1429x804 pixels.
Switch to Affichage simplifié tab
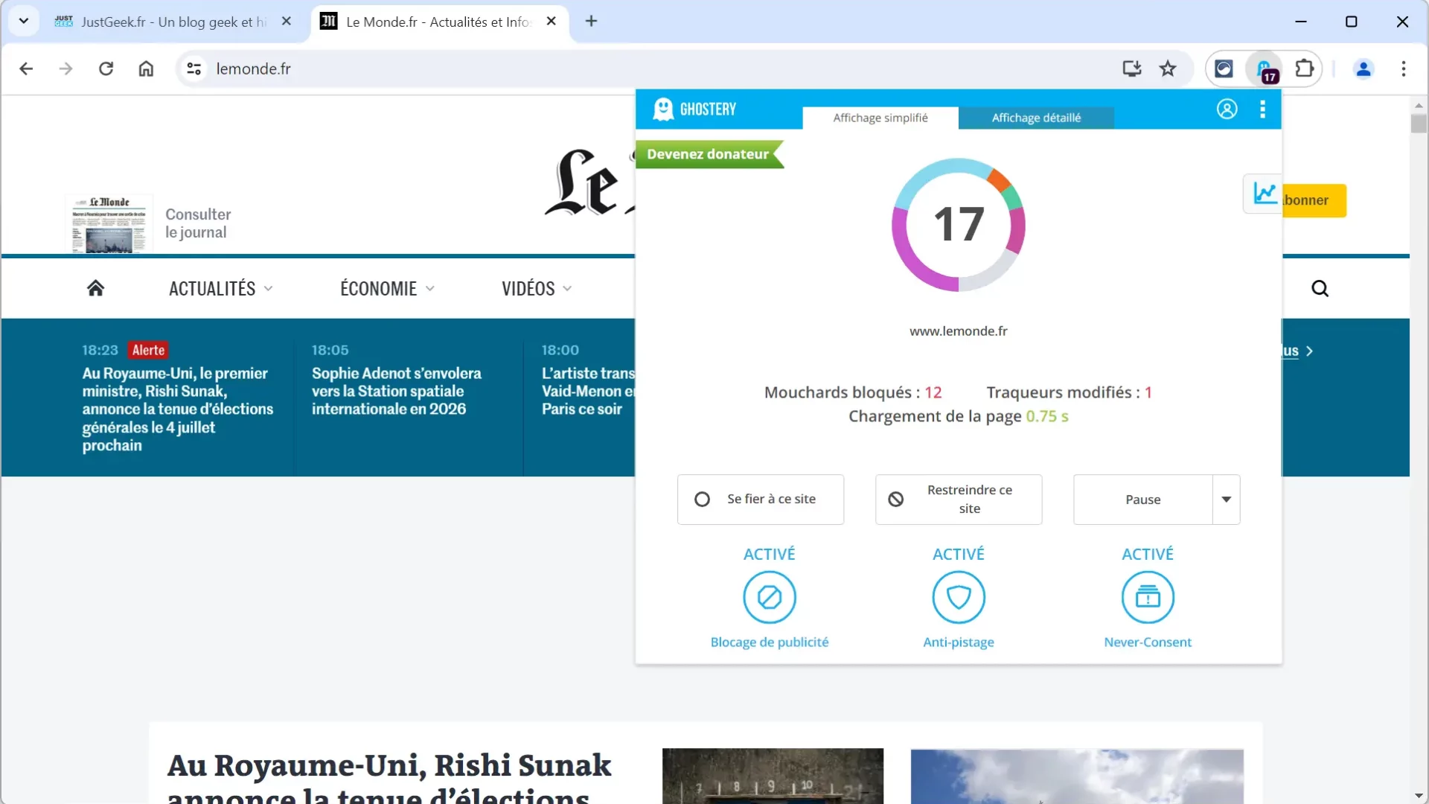pyautogui.click(x=880, y=118)
